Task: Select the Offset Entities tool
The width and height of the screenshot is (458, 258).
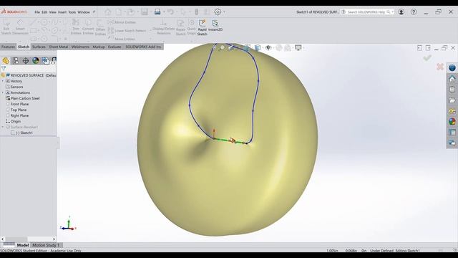Action: tap(100, 27)
